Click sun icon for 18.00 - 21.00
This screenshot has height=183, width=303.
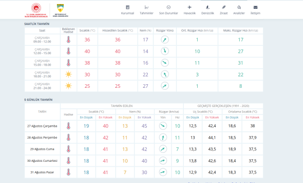68,74
